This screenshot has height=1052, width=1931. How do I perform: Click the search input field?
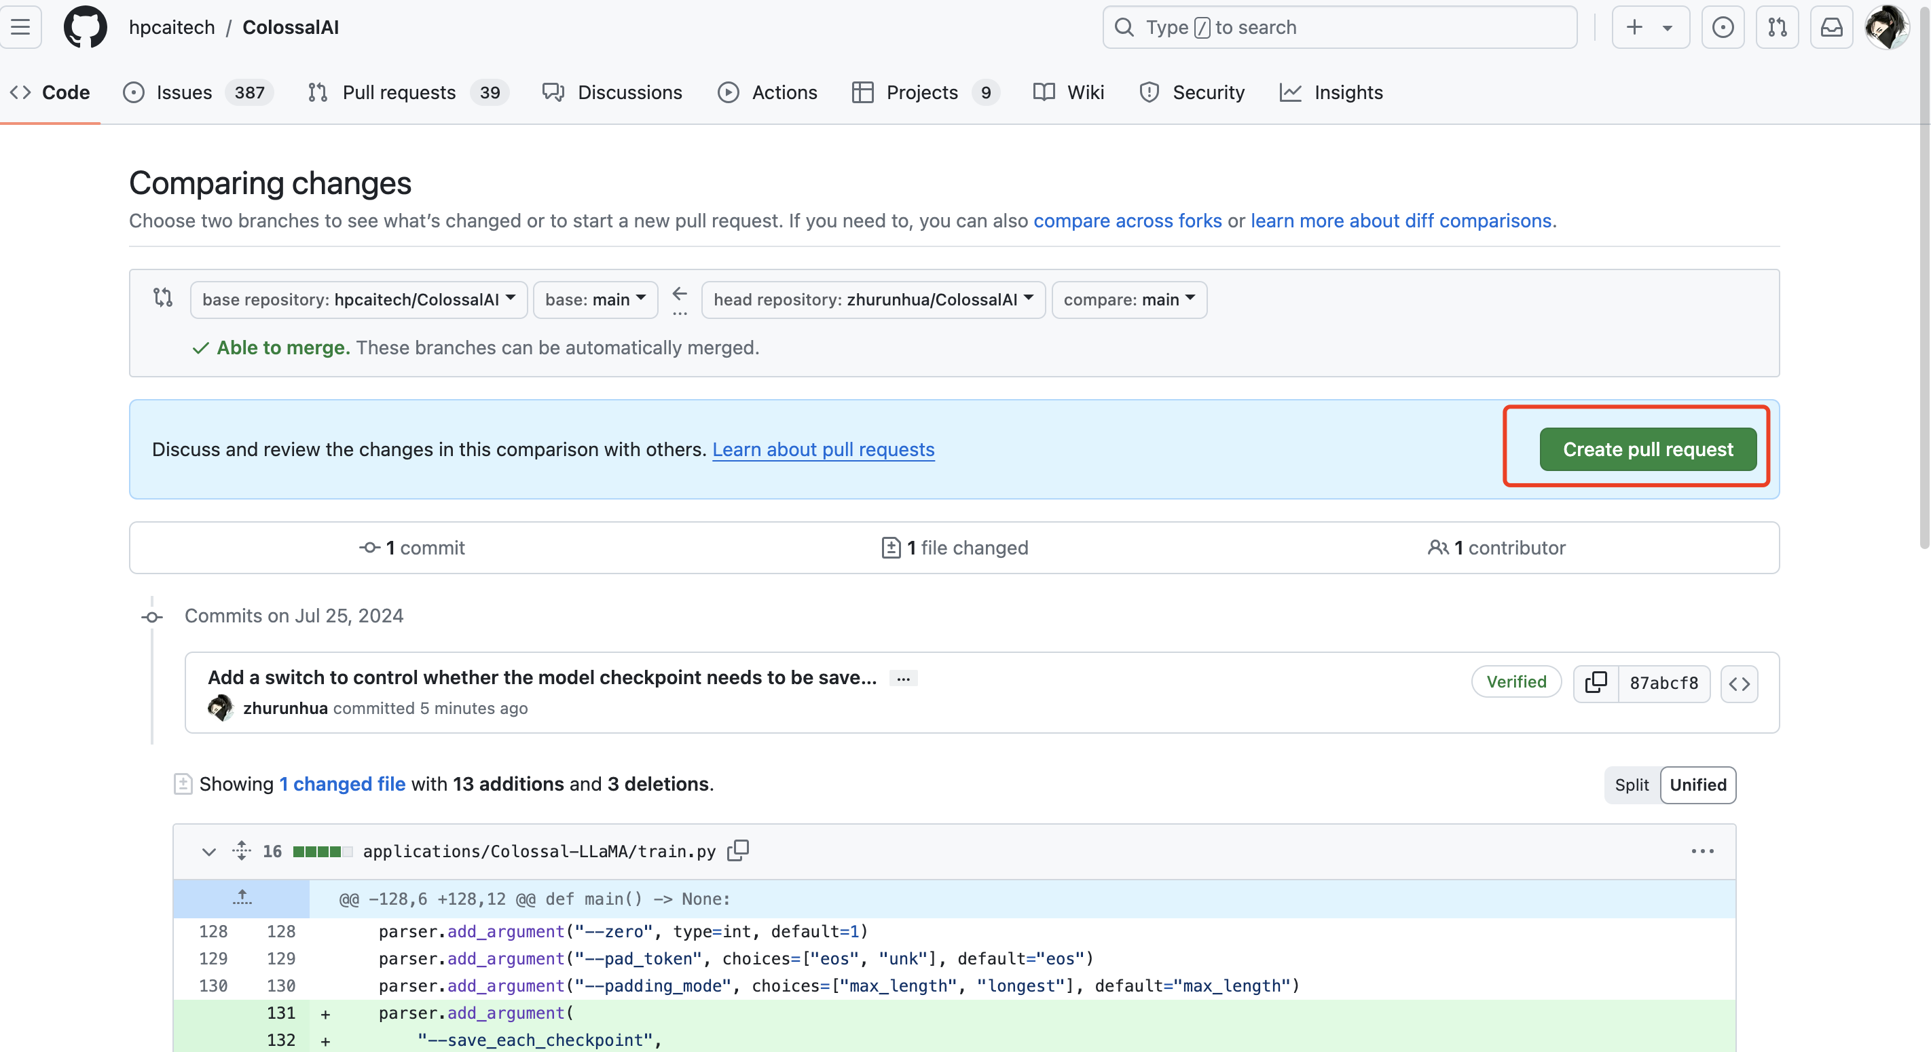coord(1340,28)
